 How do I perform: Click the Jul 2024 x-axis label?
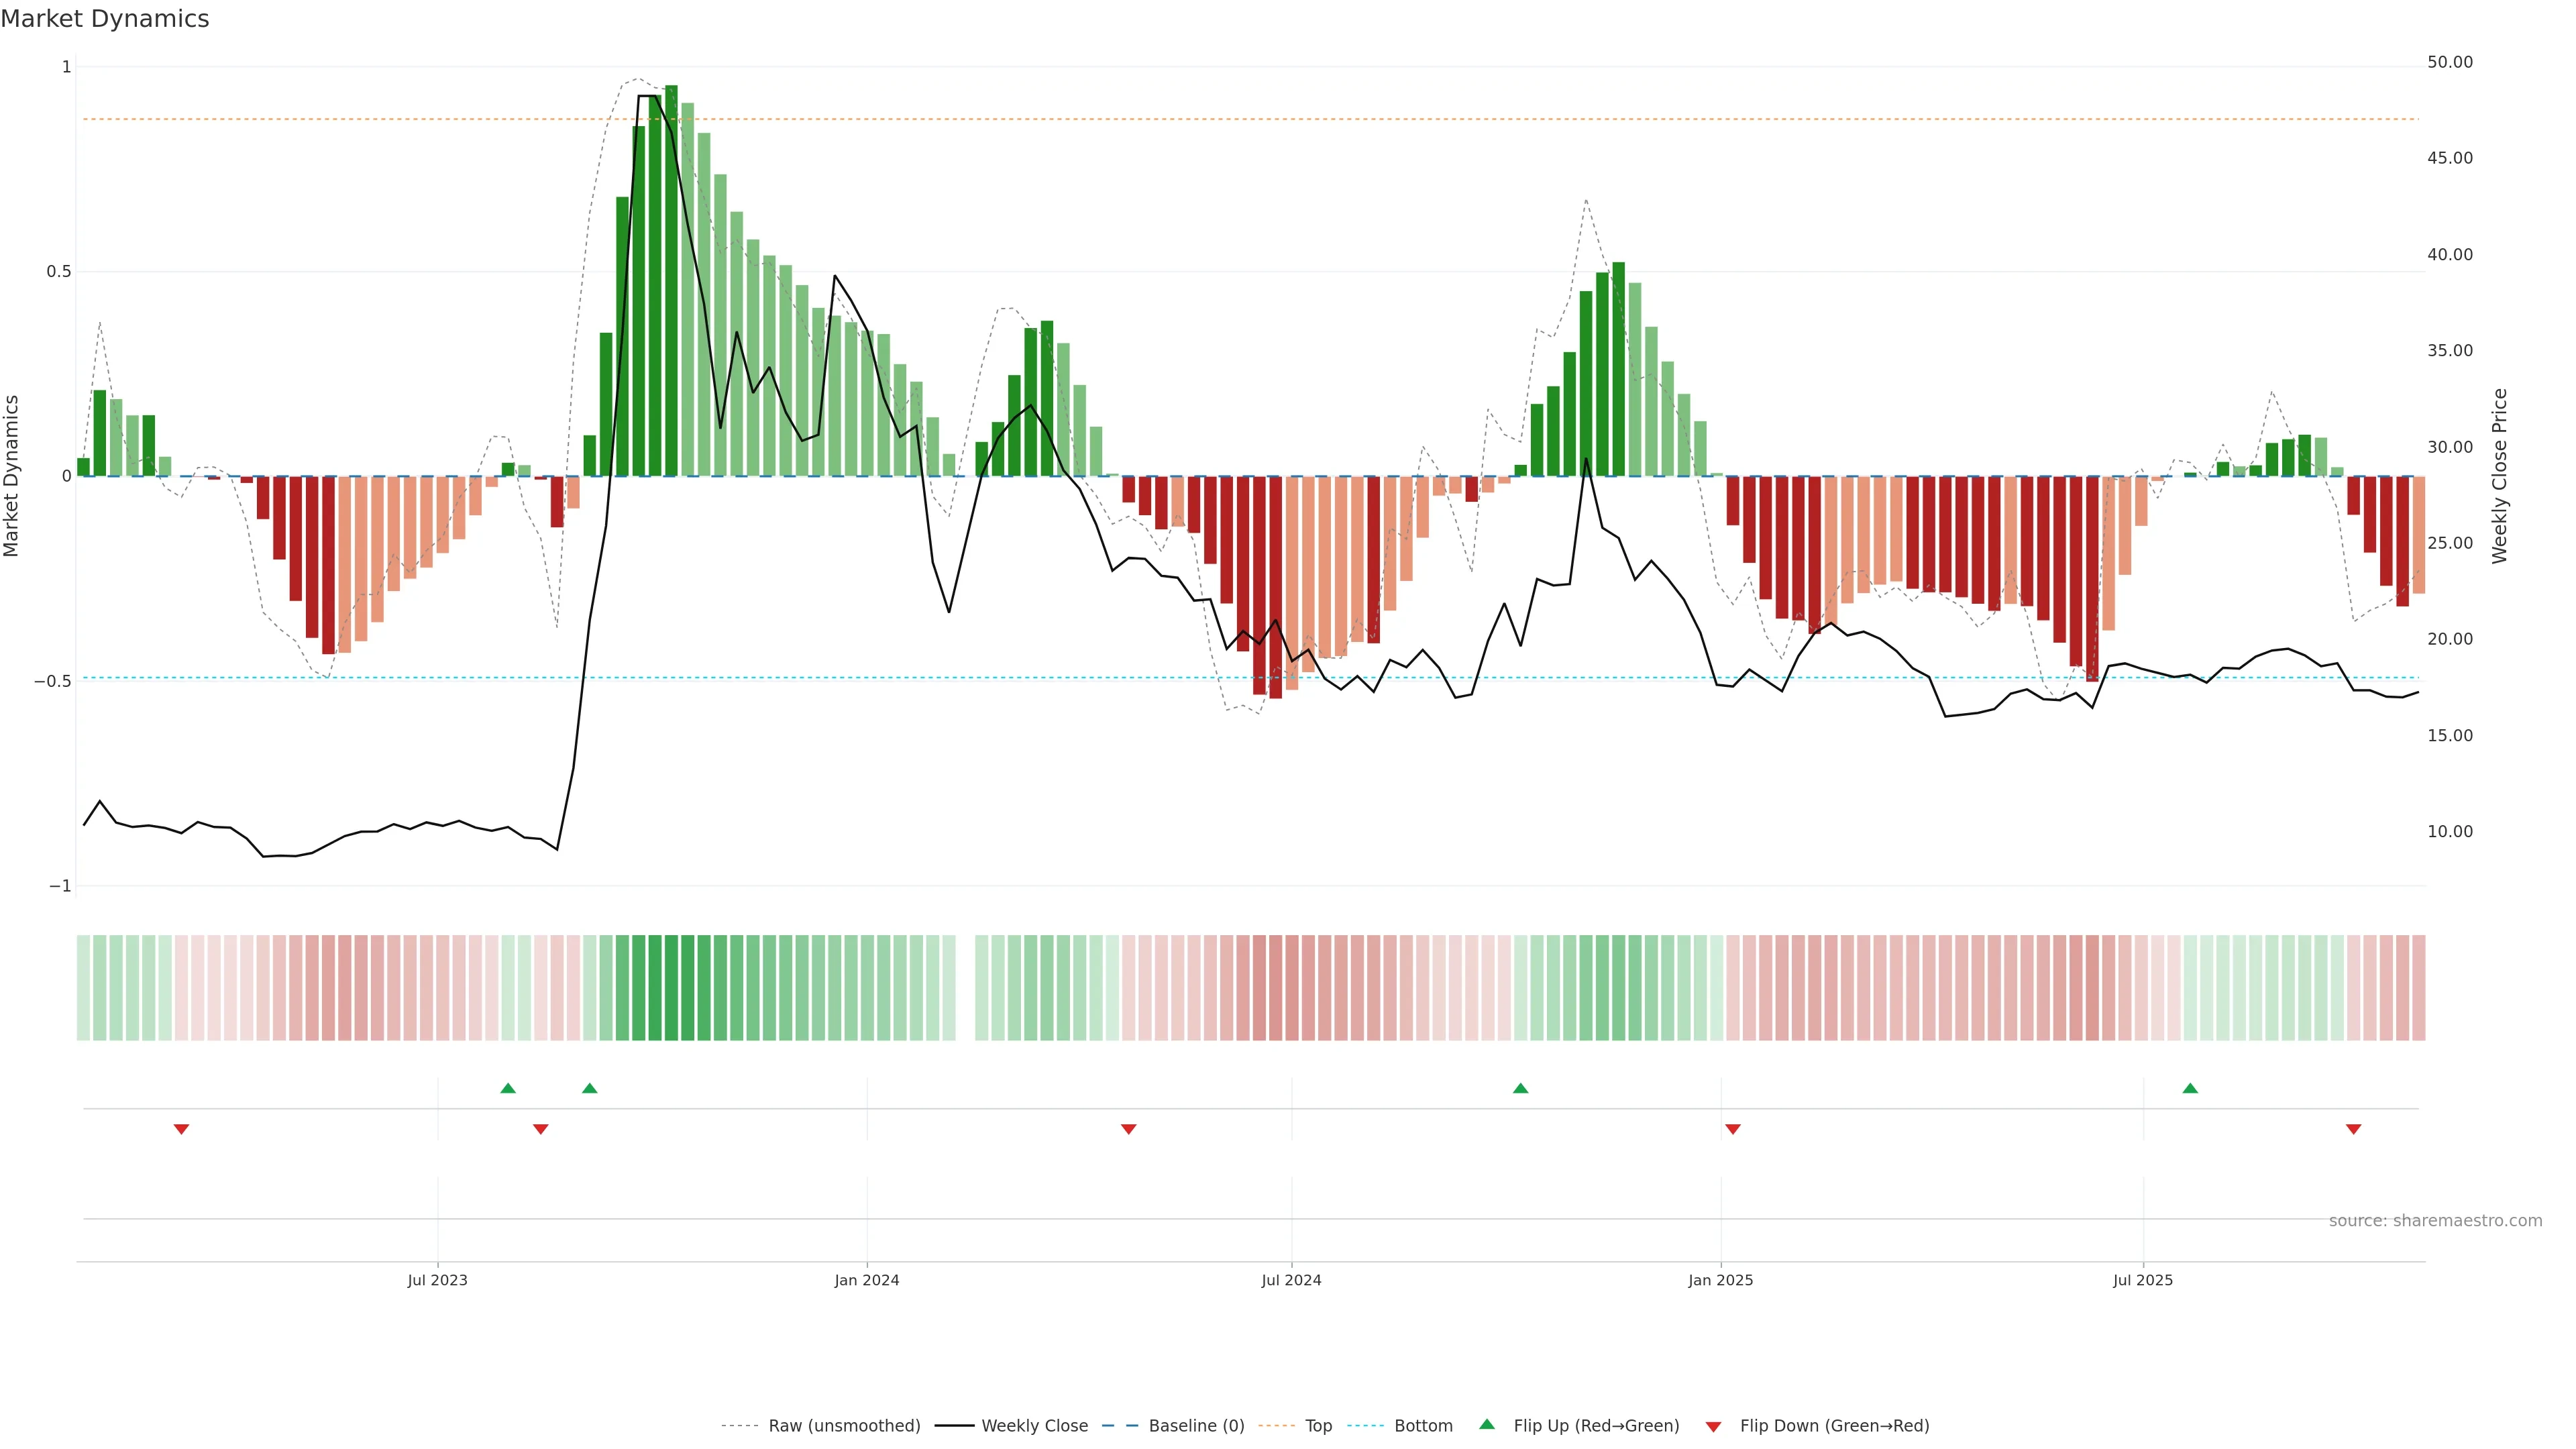(x=1290, y=1280)
